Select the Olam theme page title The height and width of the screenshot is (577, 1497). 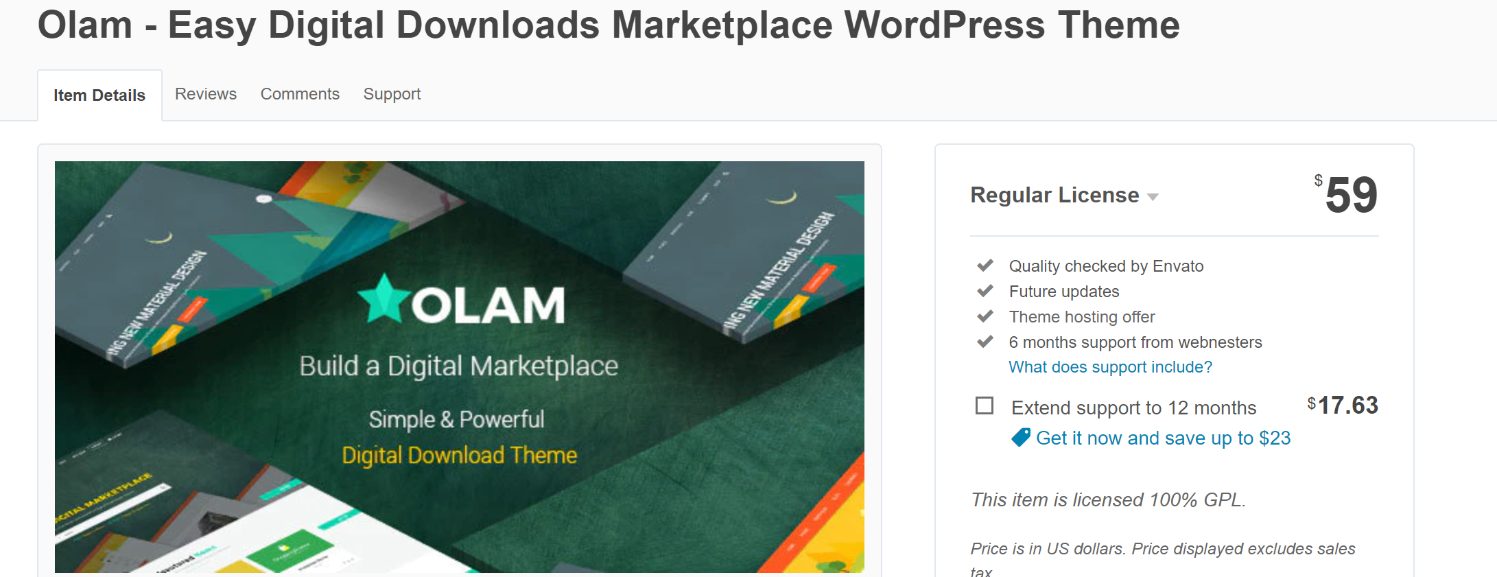pos(609,25)
